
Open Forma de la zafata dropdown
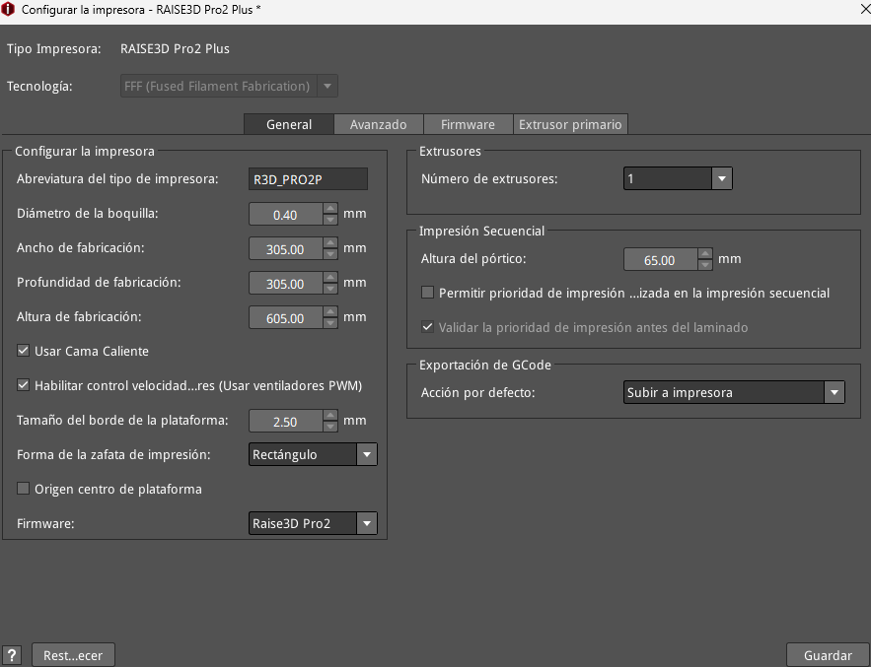point(366,454)
